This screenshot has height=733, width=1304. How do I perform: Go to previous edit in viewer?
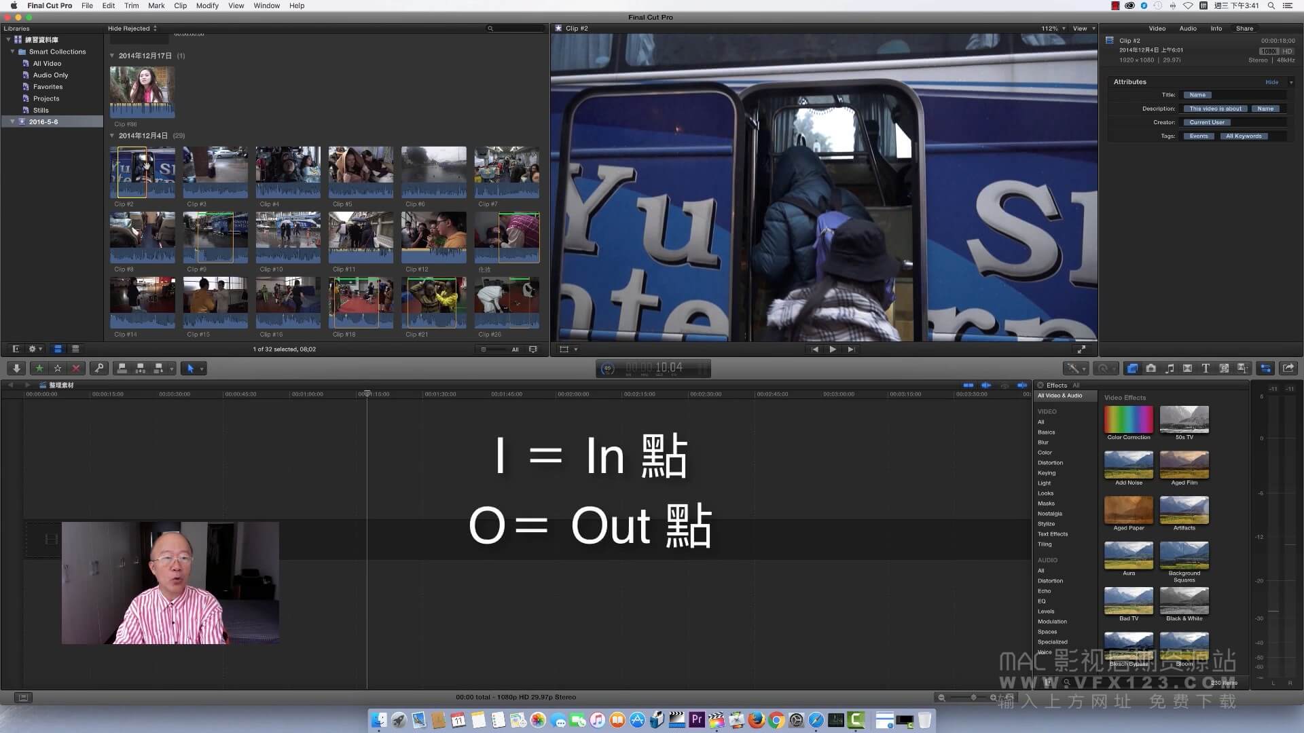pyautogui.click(x=814, y=350)
